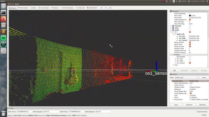Close the Displays panel
The height and width of the screenshot is (117, 209).
tap(208, 11)
